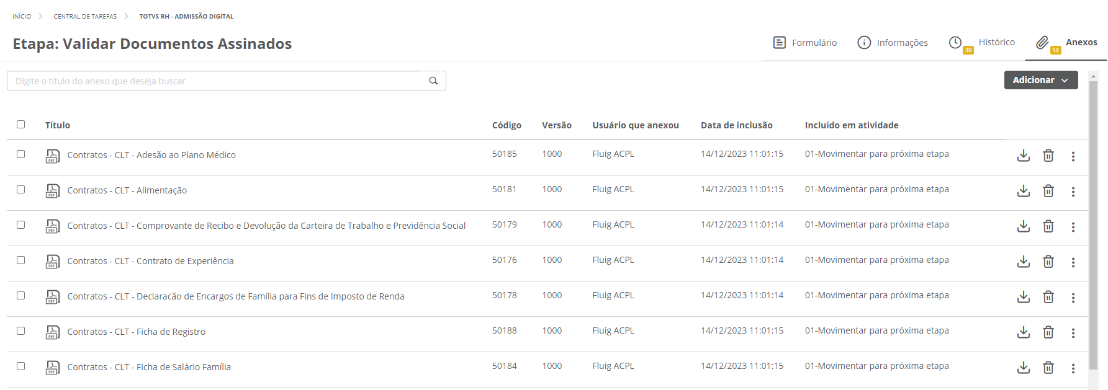
Task: Open the Histórico tab
Action: [x=983, y=43]
